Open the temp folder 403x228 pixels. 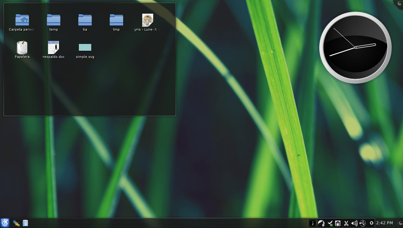pos(54,23)
